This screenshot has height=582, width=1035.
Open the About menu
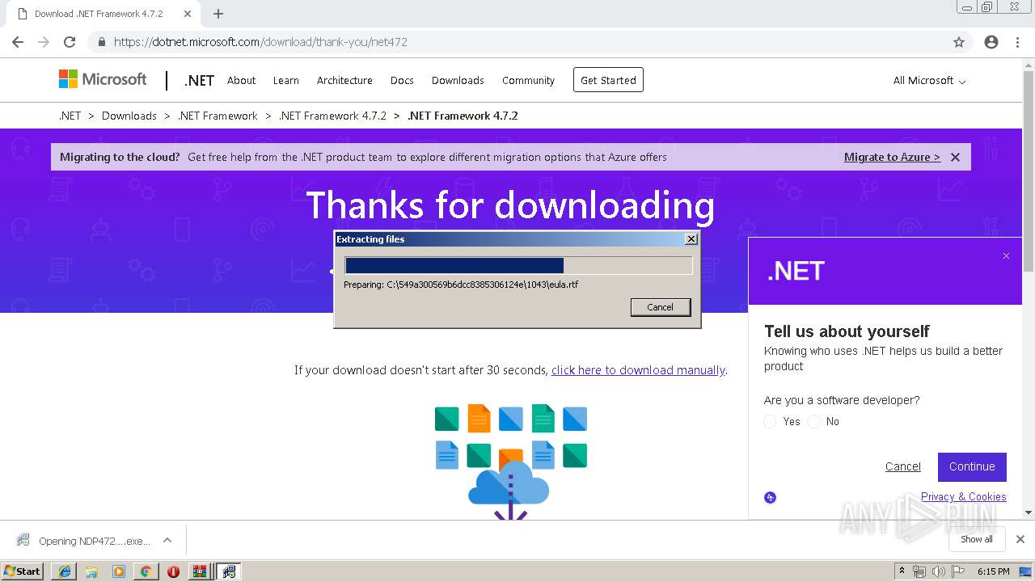pyautogui.click(x=241, y=80)
